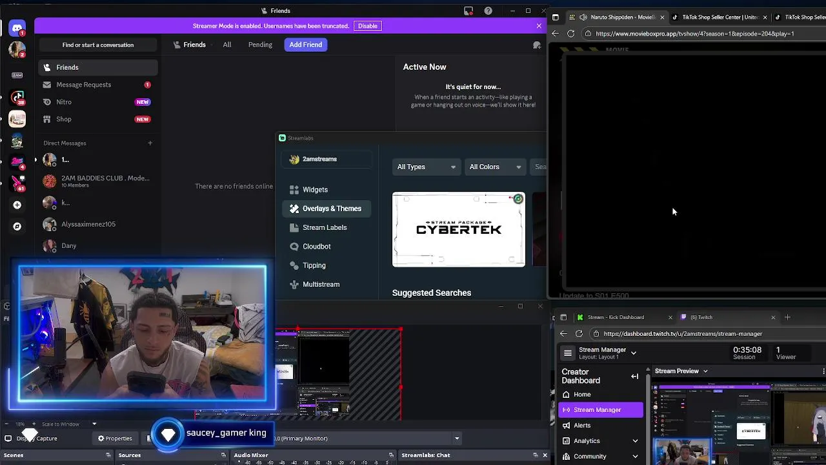Close the Streamlabs: Chat dock
This screenshot has width=826, height=465.
pyautogui.click(x=545, y=455)
